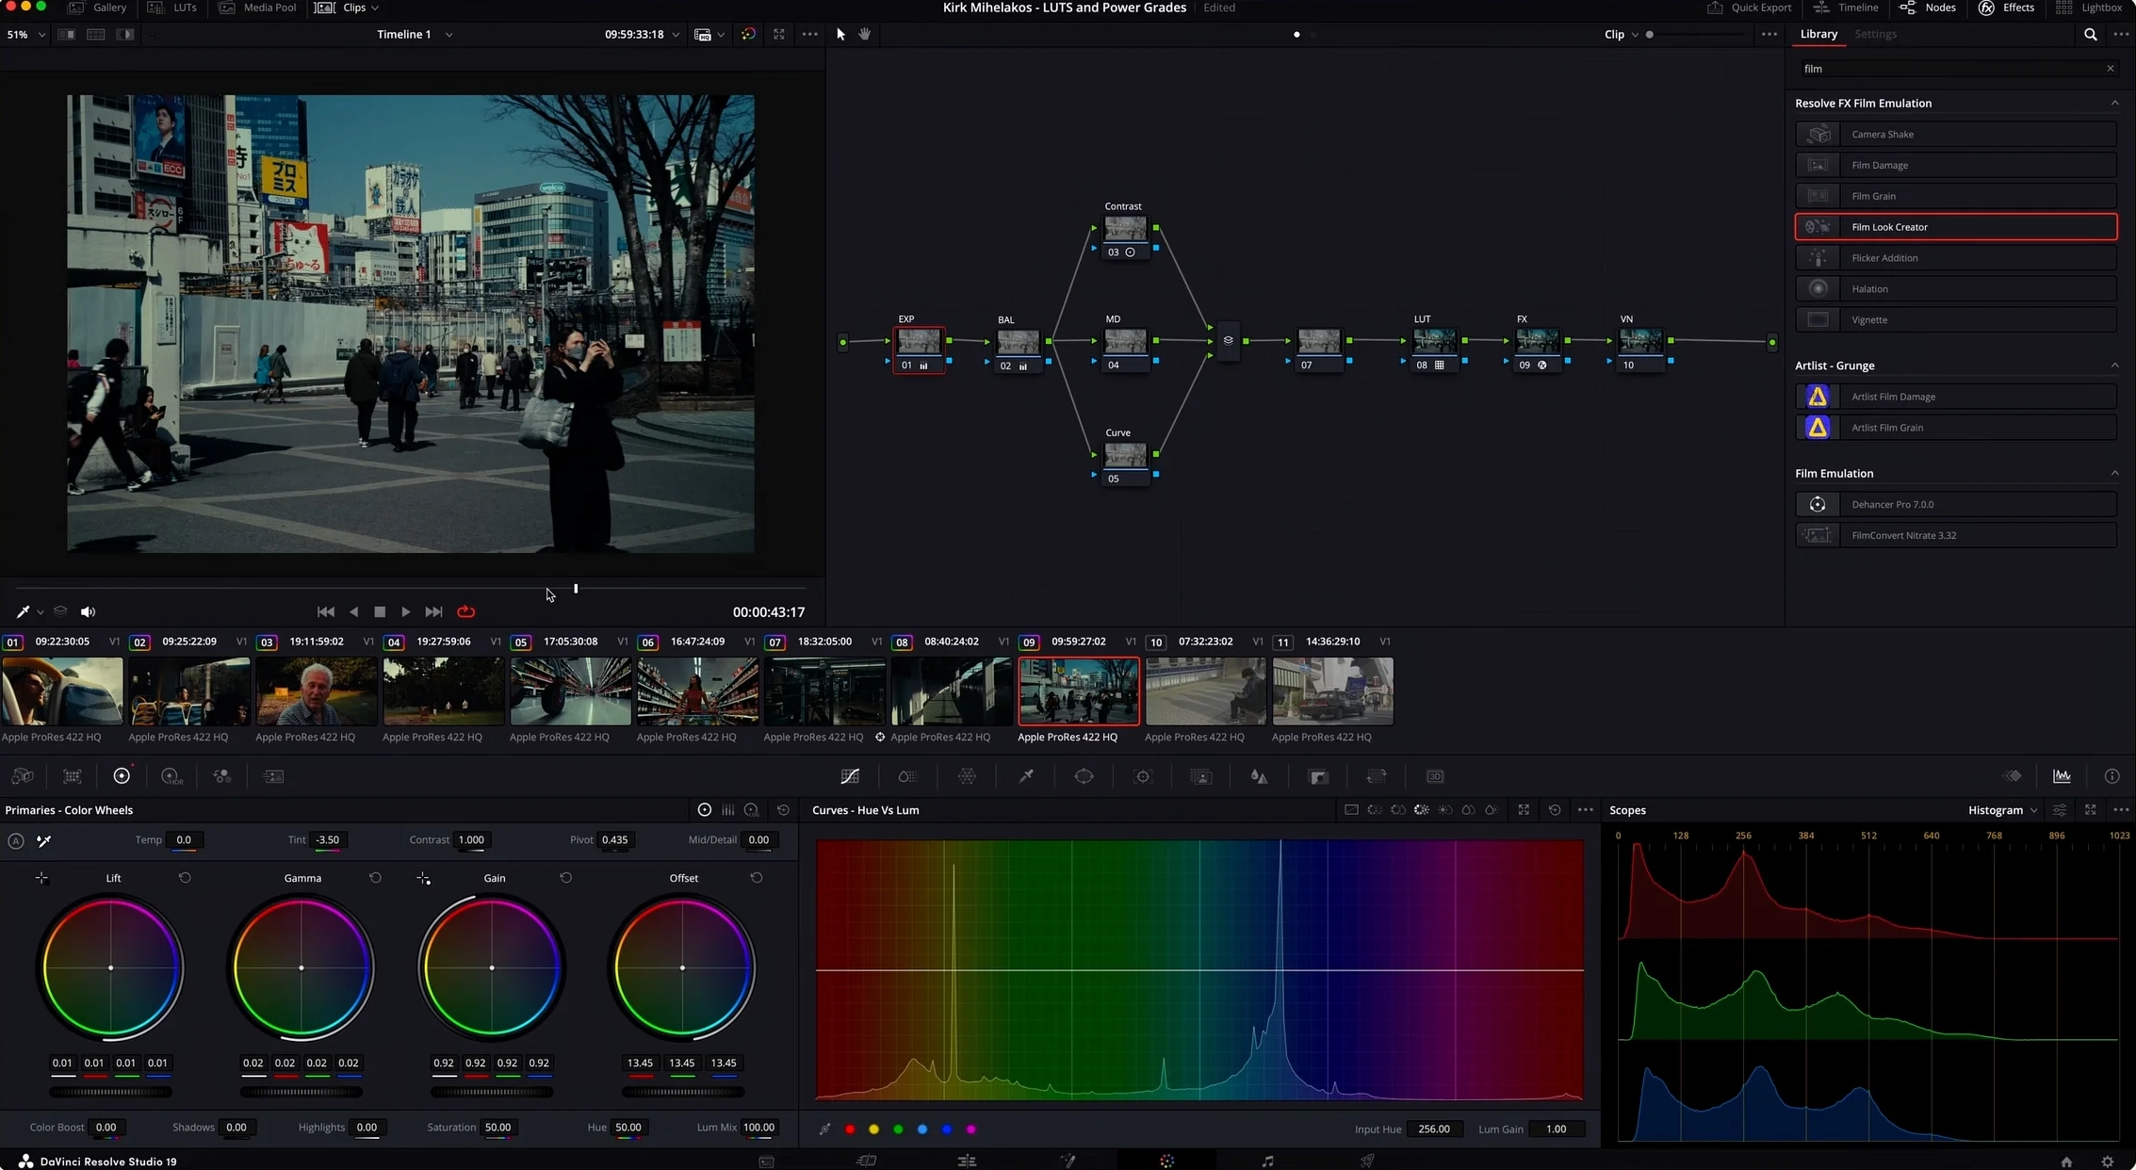Select the blue hue color dot
This screenshot has height=1170, width=2136.
pyautogui.click(x=947, y=1129)
